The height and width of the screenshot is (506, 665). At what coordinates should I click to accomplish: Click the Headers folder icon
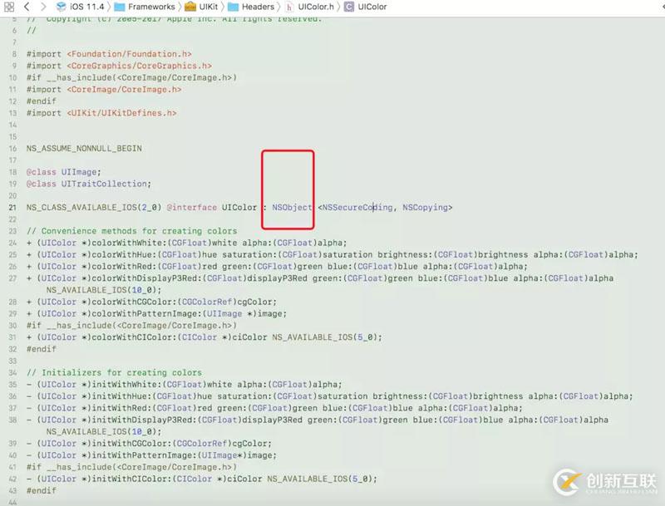(233, 7)
